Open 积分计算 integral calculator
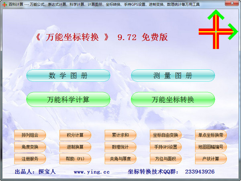 click(x=76, y=135)
